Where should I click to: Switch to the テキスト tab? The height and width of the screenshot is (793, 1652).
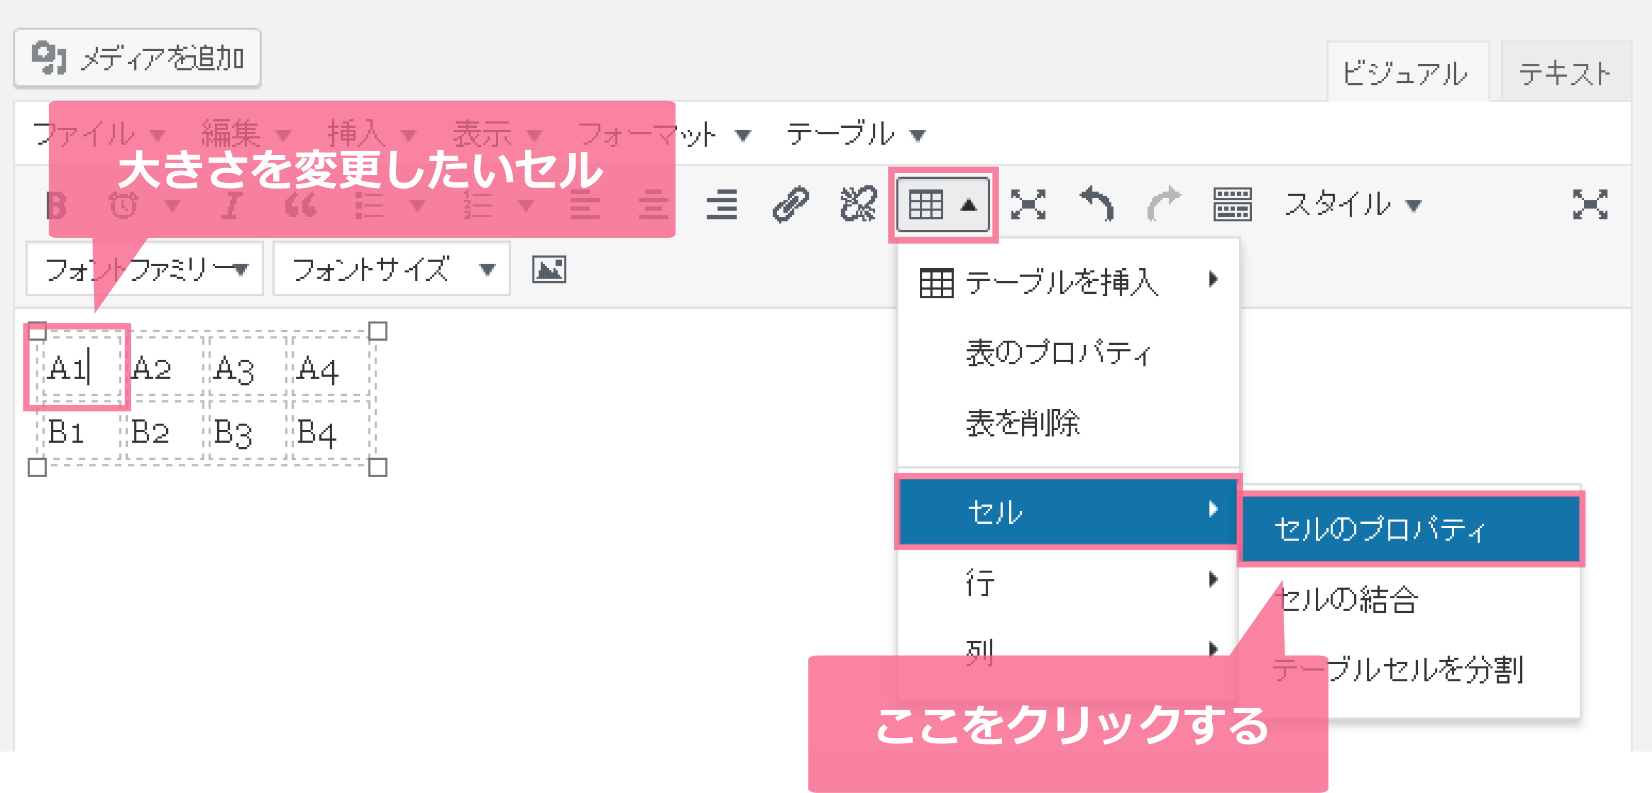point(1566,73)
